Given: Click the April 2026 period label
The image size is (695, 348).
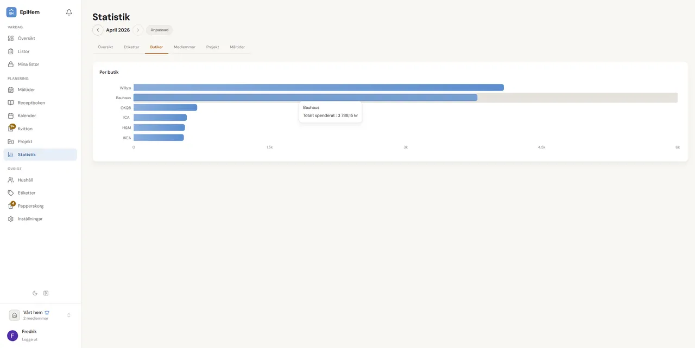Looking at the screenshot, I should 118,30.
